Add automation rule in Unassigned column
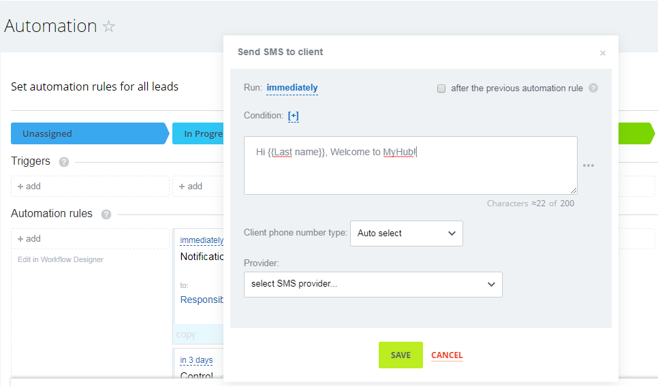Viewport: 658px width, 386px height. (x=30, y=238)
